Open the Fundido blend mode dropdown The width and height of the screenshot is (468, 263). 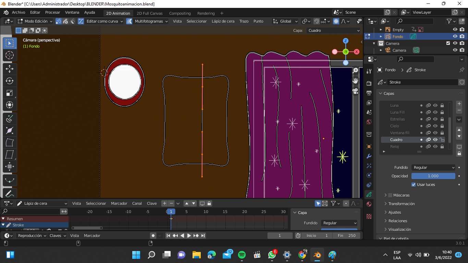[x=433, y=167]
